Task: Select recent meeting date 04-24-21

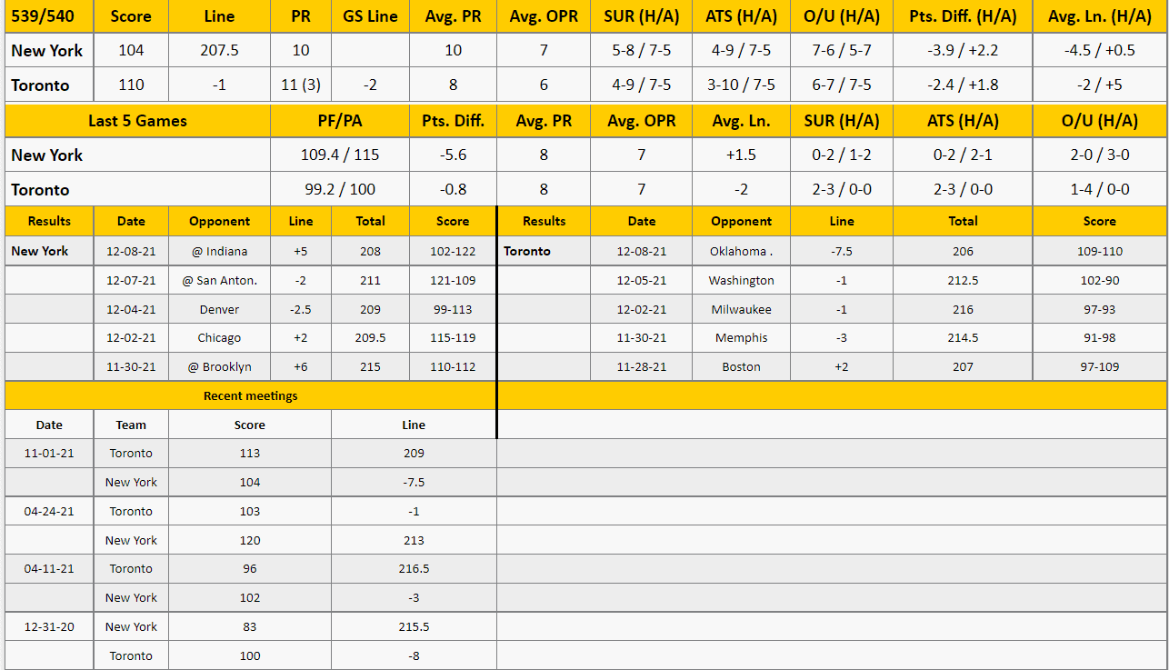Action: coord(49,512)
